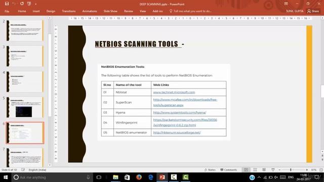Click the zoom out minus button
This screenshot has width=324, height=182.
279,170
